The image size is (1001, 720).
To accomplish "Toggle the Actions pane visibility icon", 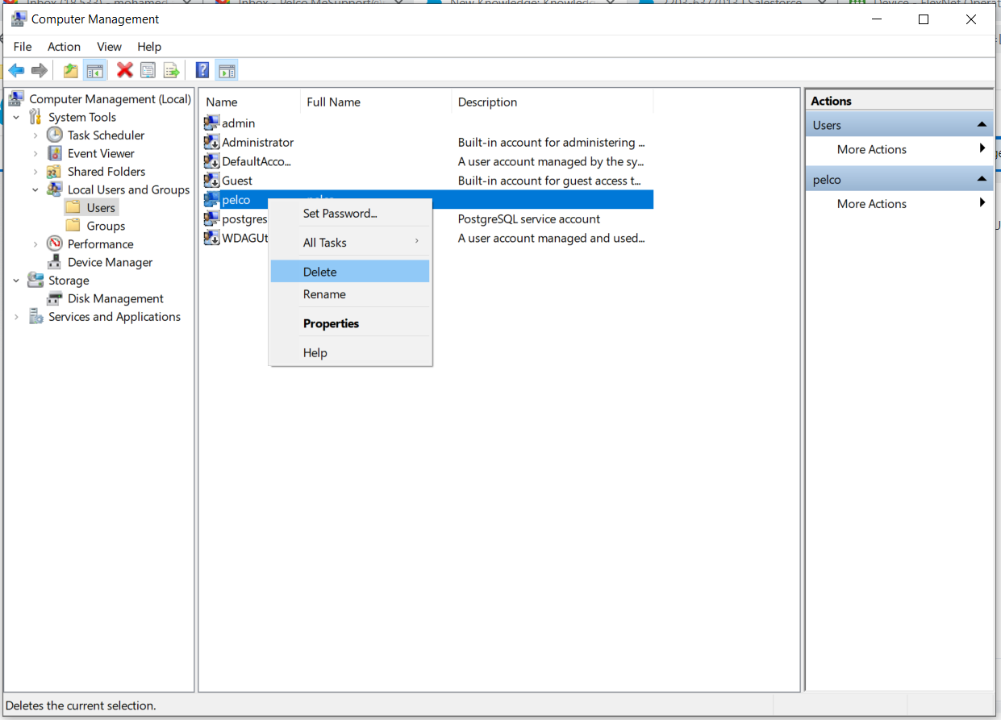I will pos(227,70).
